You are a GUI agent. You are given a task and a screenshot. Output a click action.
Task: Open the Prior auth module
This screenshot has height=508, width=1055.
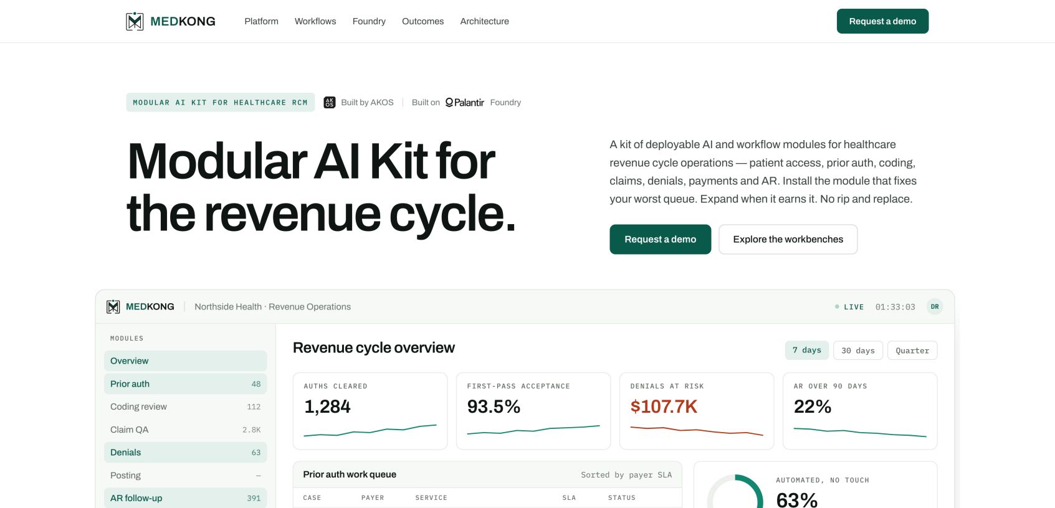(186, 384)
